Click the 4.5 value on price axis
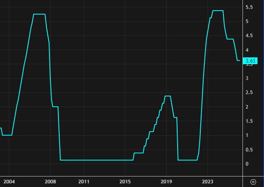This screenshot has width=264, height=187. [x=250, y=36]
